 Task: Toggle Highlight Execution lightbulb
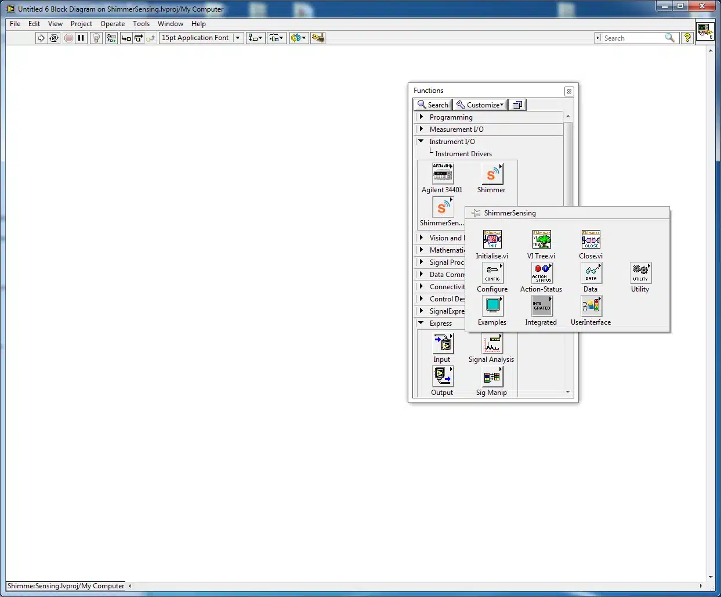(x=96, y=38)
